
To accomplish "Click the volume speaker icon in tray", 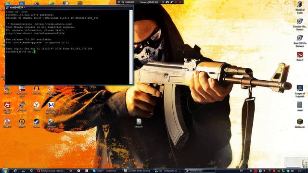I will 293,171.
